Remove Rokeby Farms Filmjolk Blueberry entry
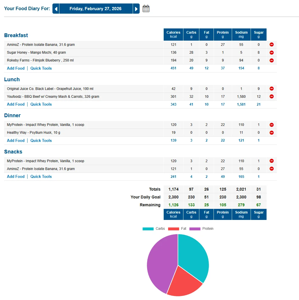The image size is (299, 300). tap(271, 60)
